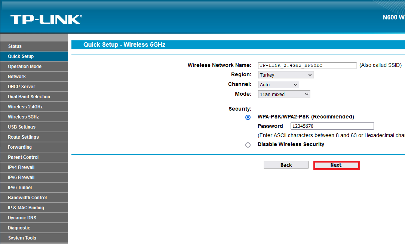The image size is (405, 244).
Task: Open the Region dropdown
Action: pyautogui.click(x=285, y=74)
